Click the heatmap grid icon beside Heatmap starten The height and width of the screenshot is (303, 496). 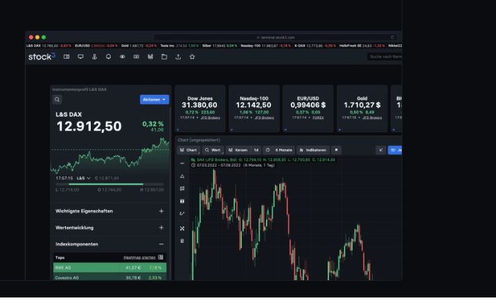click(161, 257)
